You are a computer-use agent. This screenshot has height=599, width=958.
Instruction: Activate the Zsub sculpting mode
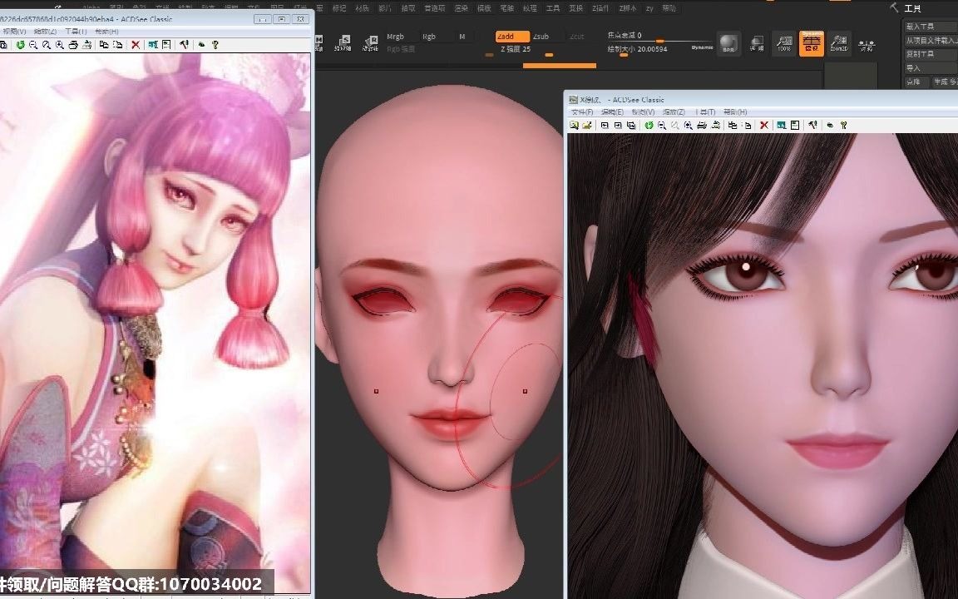coord(541,37)
